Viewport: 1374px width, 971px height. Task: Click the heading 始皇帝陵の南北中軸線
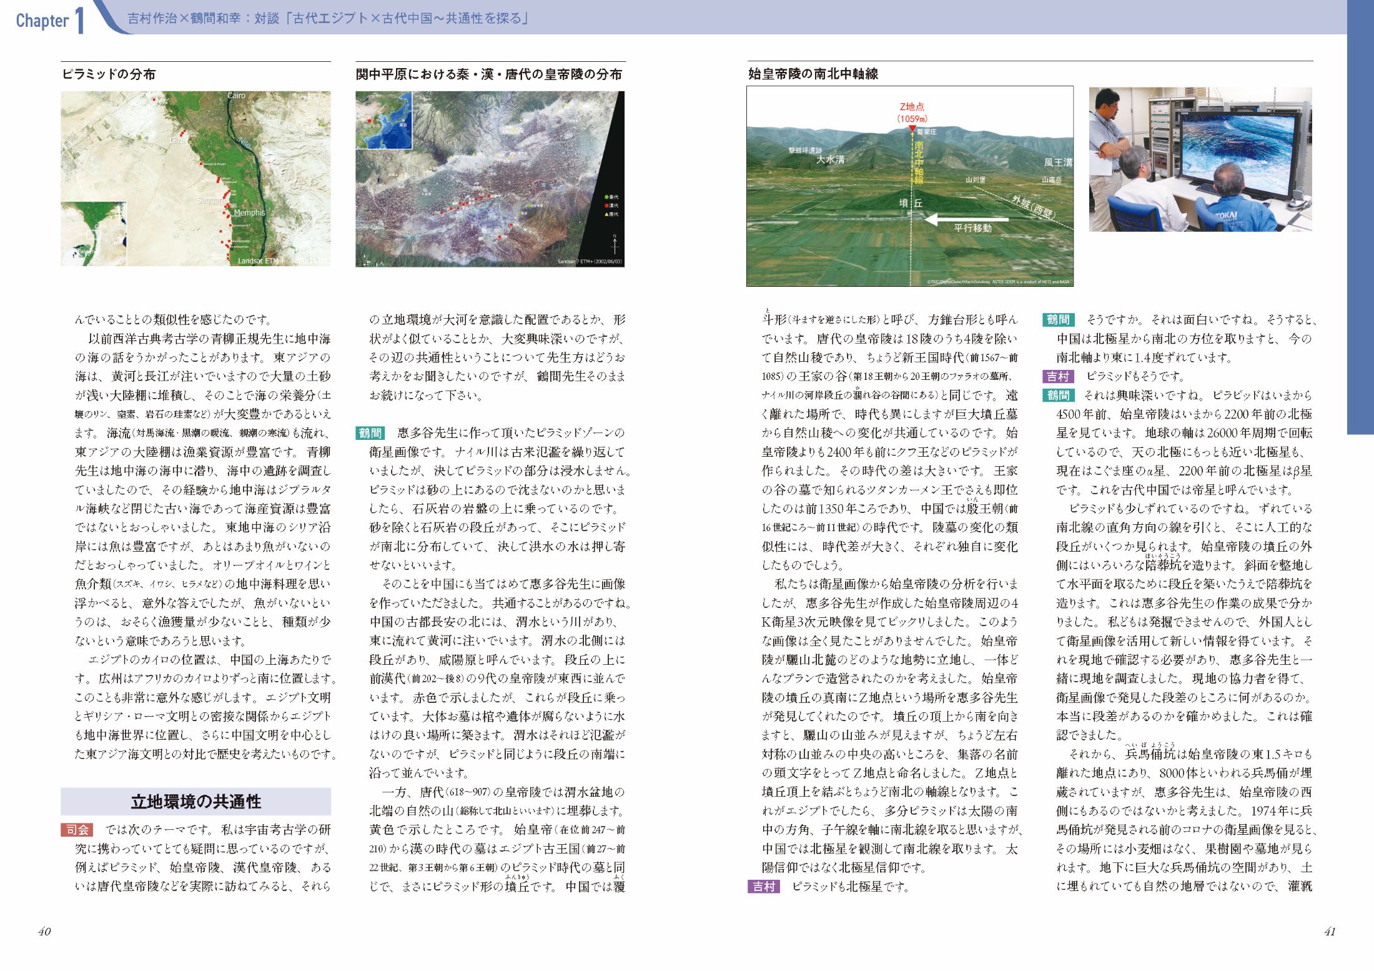point(813,74)
